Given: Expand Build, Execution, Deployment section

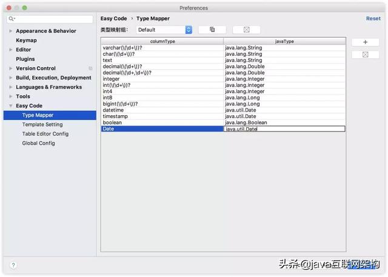Looking at the screenshot, I should point(11,78).
